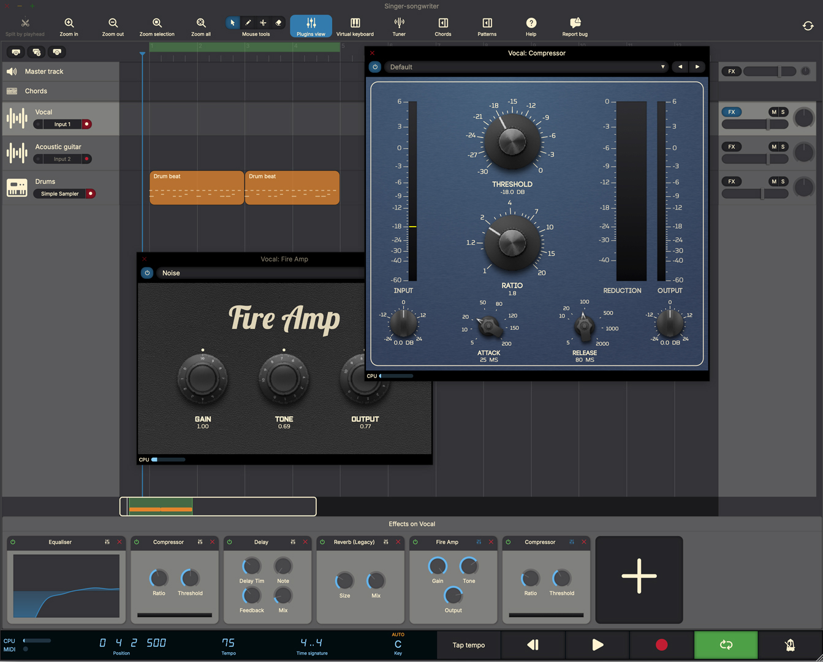Select the first Drum beat clip

[196, 188]
